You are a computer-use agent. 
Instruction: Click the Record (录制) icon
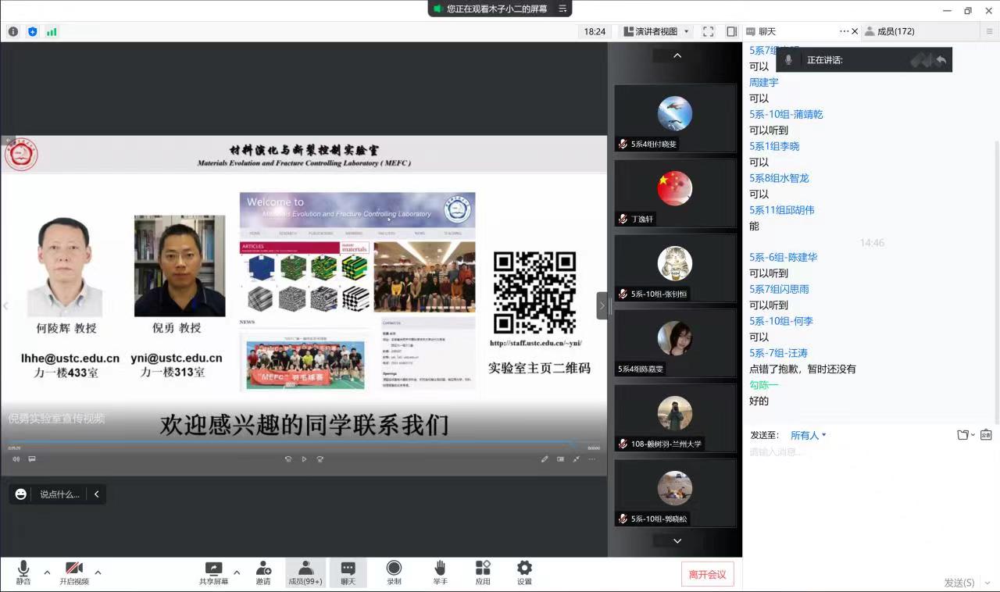394,569
